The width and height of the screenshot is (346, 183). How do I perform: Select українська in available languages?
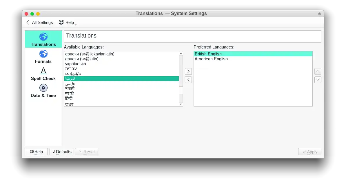121,64
